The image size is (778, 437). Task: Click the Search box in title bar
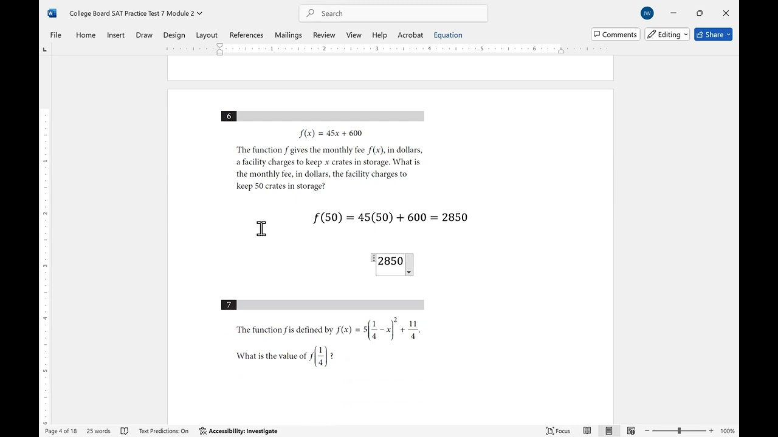coord(393,13)
